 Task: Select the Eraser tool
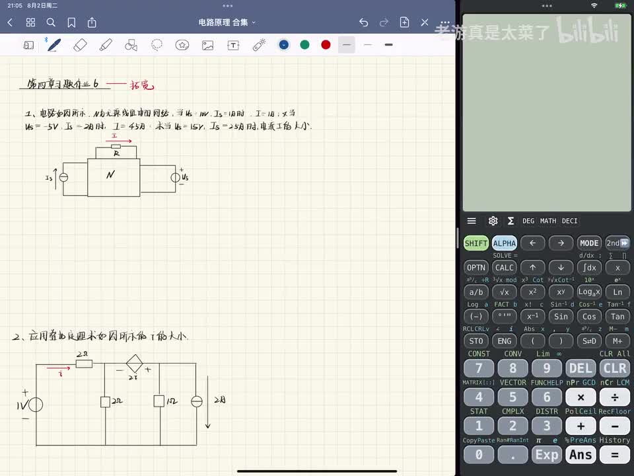click(80, 45)
